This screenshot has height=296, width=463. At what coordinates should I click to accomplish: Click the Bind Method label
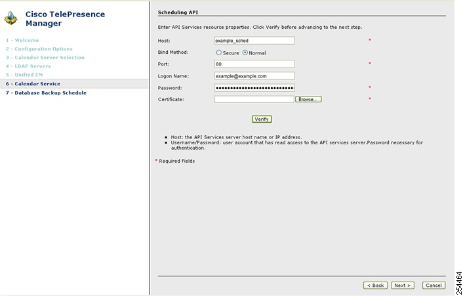[x=173, y=53]
